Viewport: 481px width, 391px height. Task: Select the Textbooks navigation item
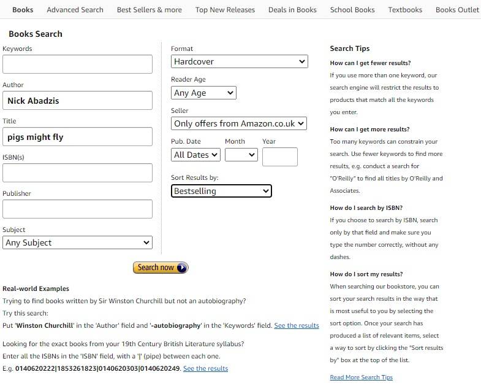405,10
